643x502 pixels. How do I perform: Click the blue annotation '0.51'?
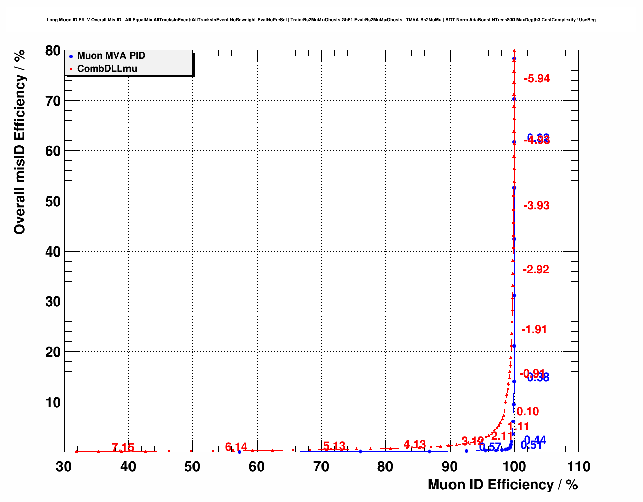tap(532, 445)
